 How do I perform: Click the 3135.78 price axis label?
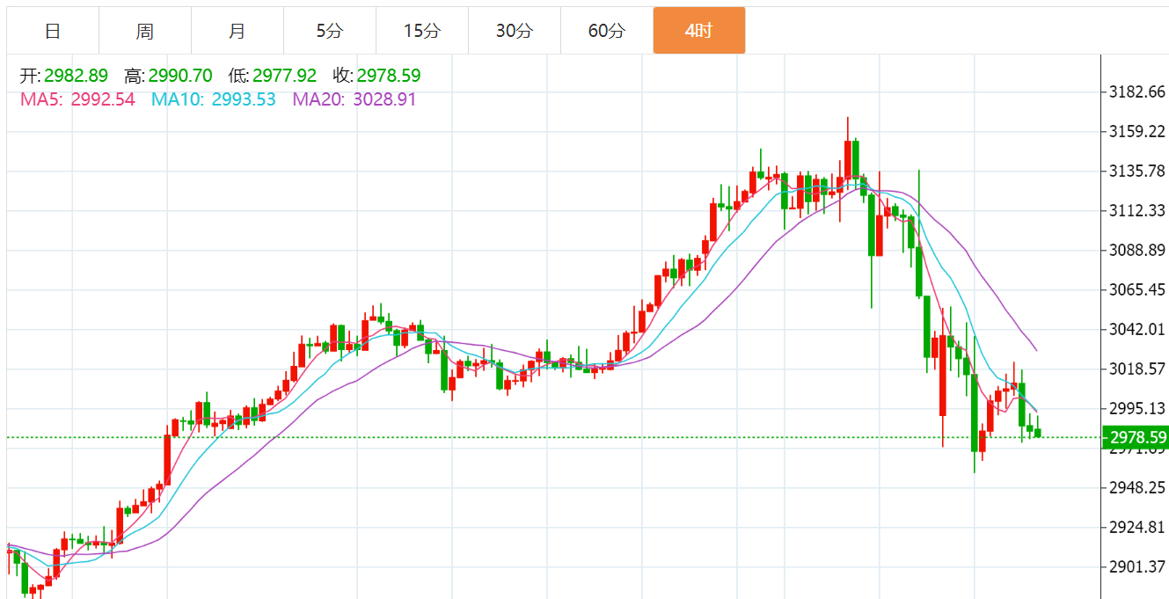(x=1137, y=171)
